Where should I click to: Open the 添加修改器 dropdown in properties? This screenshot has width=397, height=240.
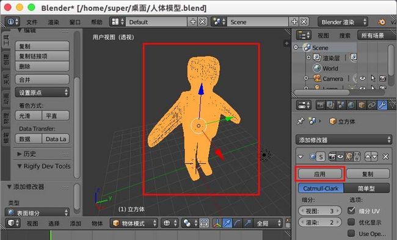(x=344, y=140)
